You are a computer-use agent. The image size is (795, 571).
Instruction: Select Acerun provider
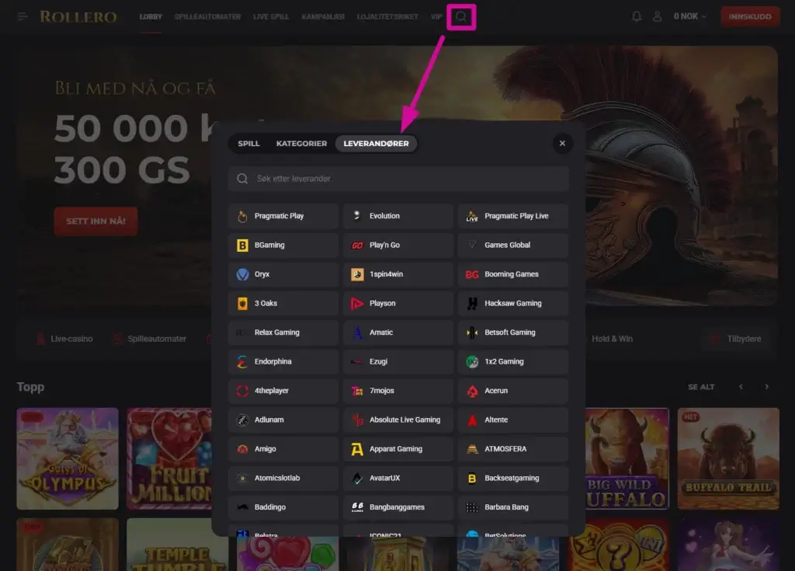[513, 391]
